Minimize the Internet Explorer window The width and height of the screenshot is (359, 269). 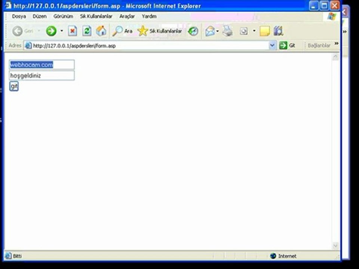coord(314,6)
